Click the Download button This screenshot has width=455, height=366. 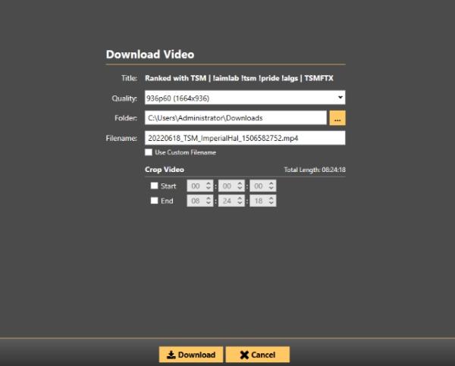point(191,355)
